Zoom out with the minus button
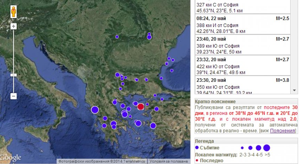This screenshot has width=300, height=164. click(14, 96)
